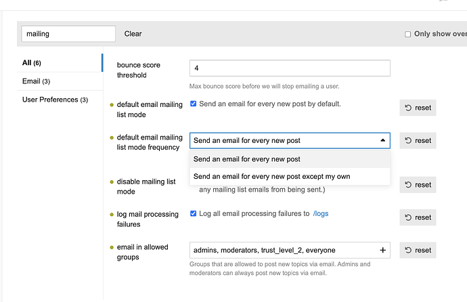467x302 pixels.
Task: Toggle the "Only show overridden" checkbox
Action: pos(407,35)
